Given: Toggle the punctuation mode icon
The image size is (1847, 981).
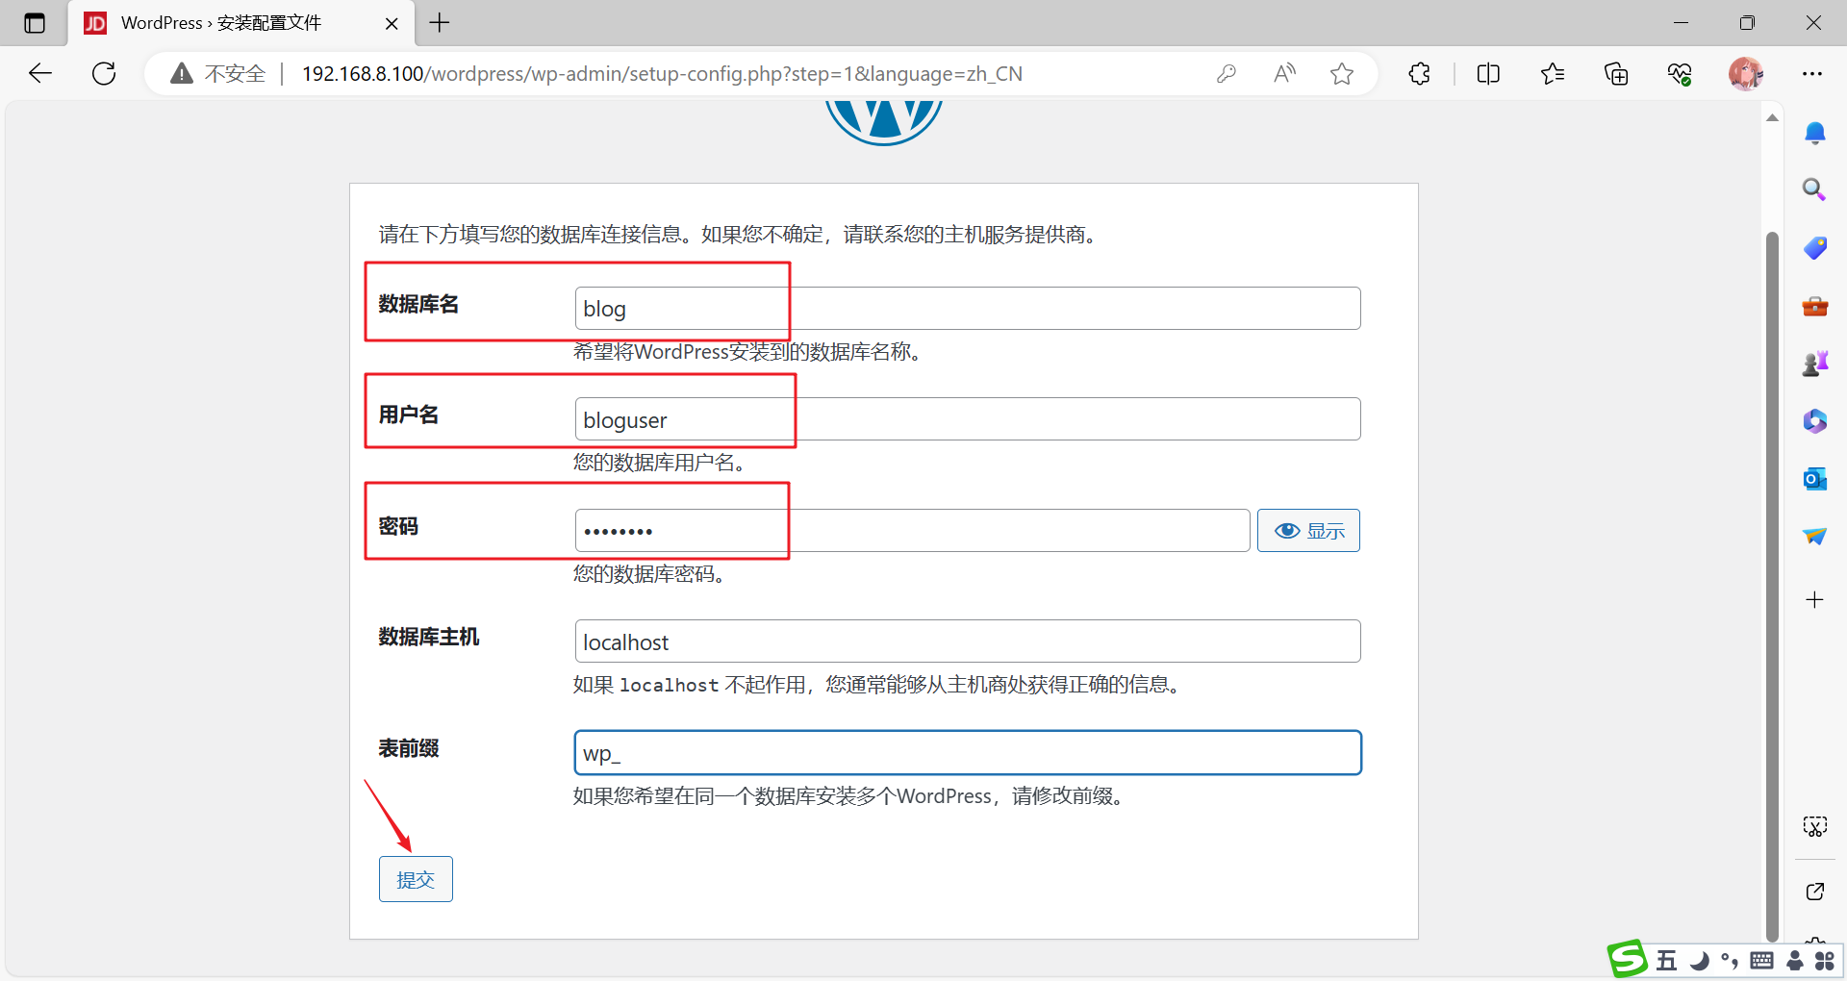Looking at the screenshot, I should 1731,961.
